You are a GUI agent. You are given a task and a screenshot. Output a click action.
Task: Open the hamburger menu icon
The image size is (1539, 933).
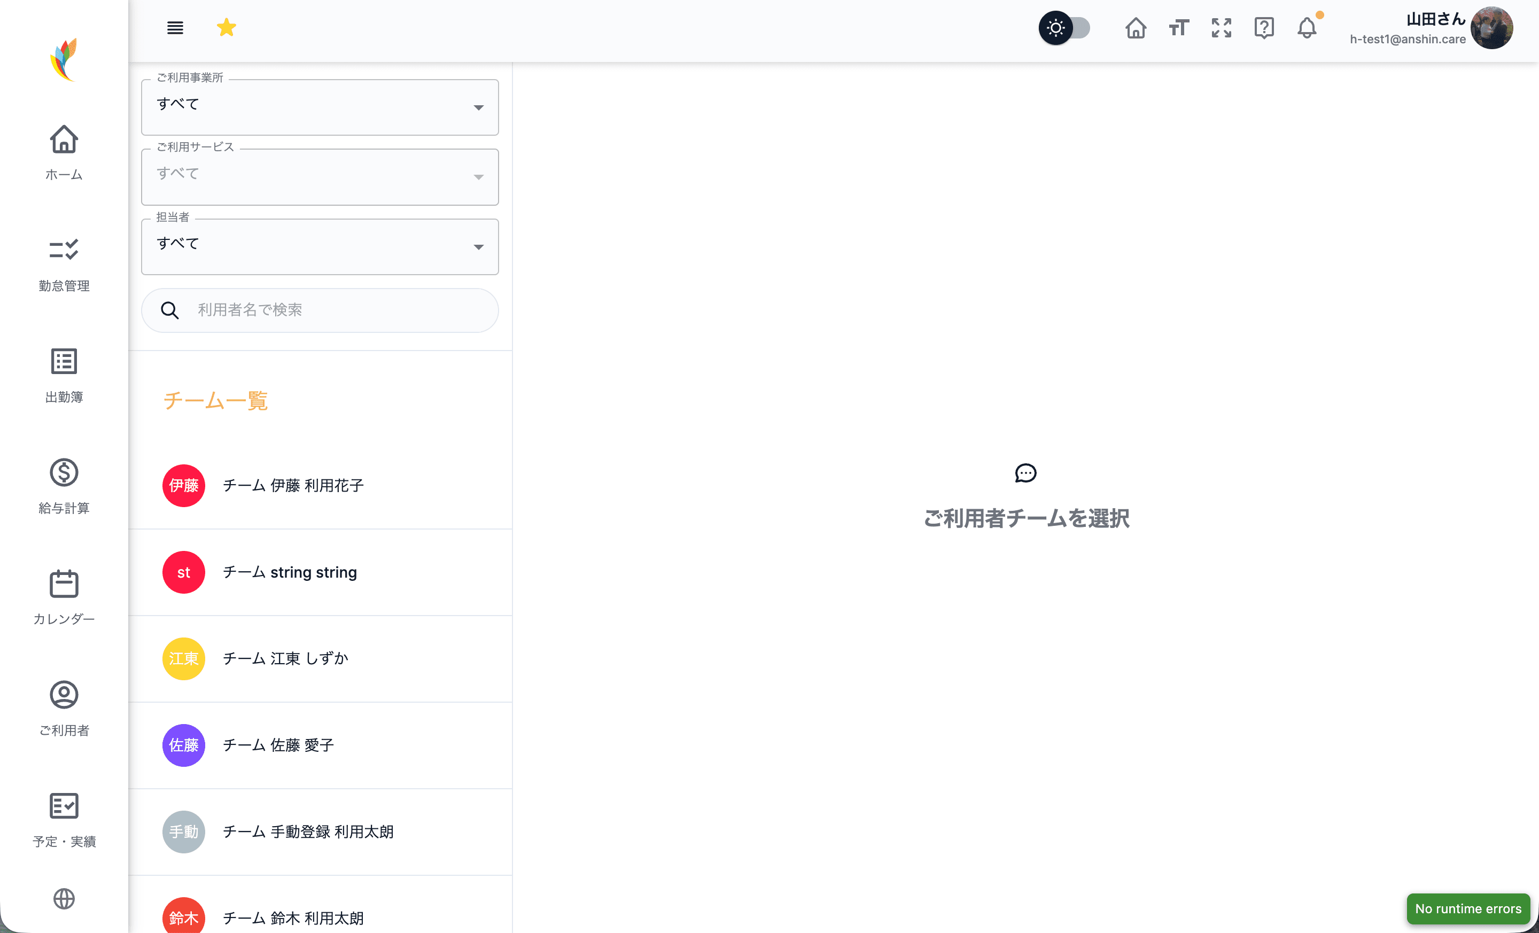(175, 27)
